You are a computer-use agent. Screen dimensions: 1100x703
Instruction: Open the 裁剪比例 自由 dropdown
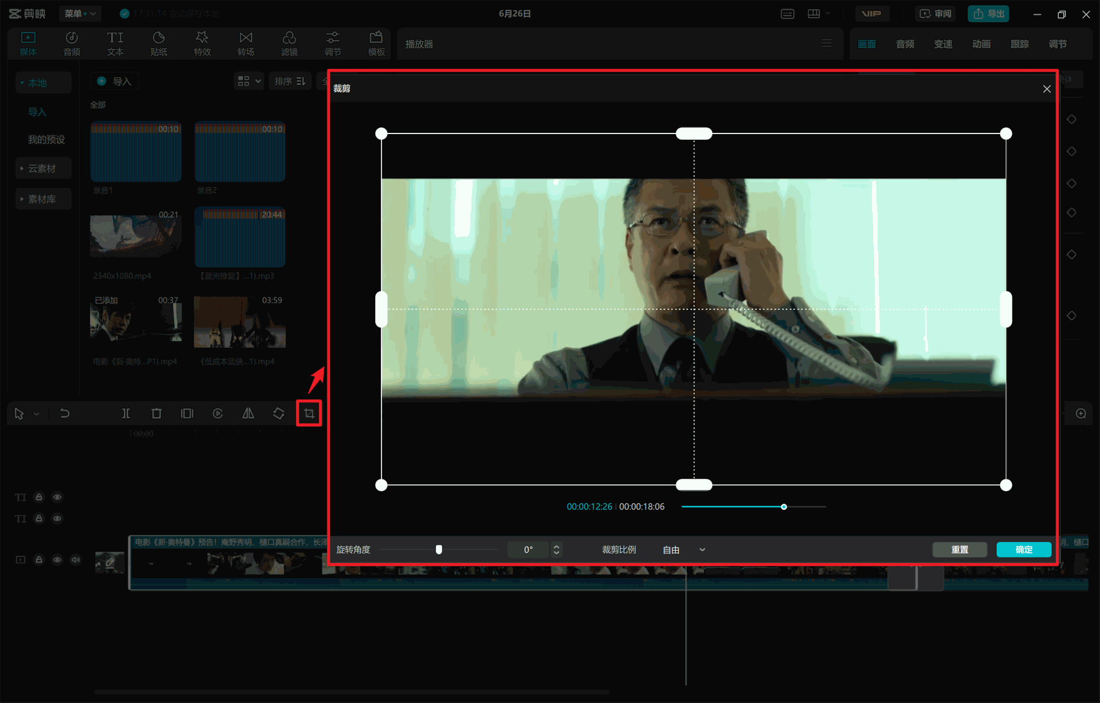point(683,550)
